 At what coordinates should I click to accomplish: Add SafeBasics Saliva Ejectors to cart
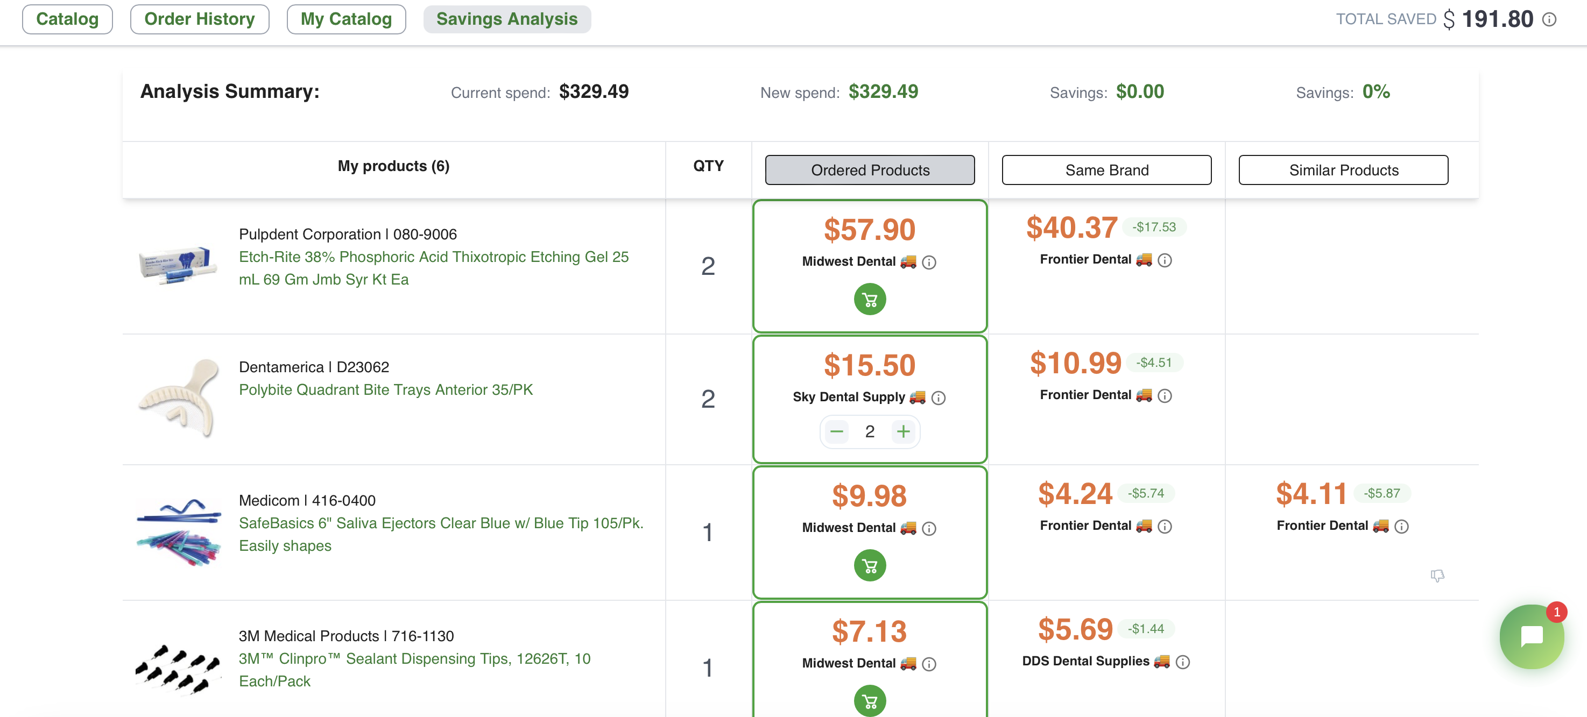[869, 565]
